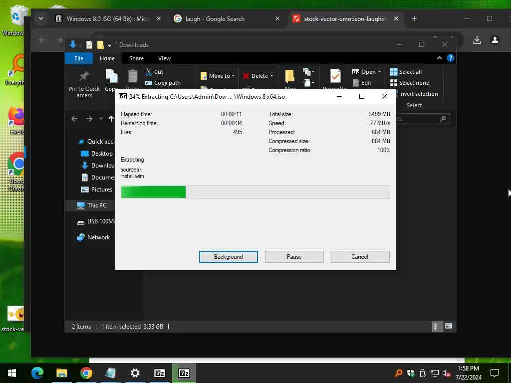This screenshot has width=511, height=383.
Task: Click Select all in ribbon
Action: (x=406, y=72)
